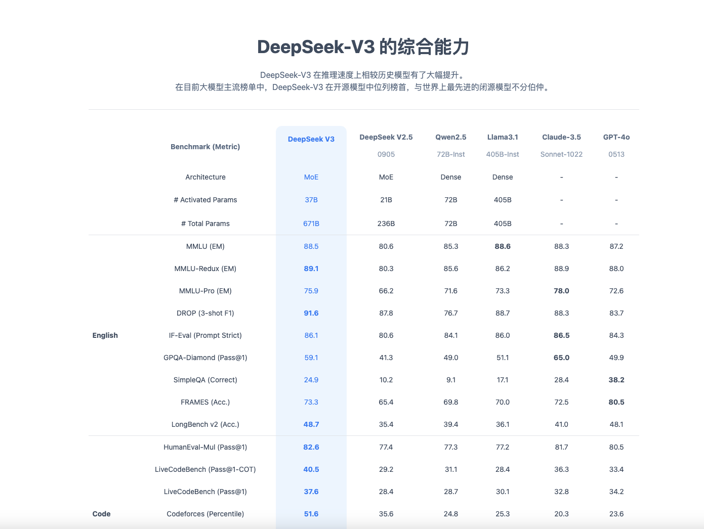
Task: Click the "671B" total params value
Action: [311, 224]
